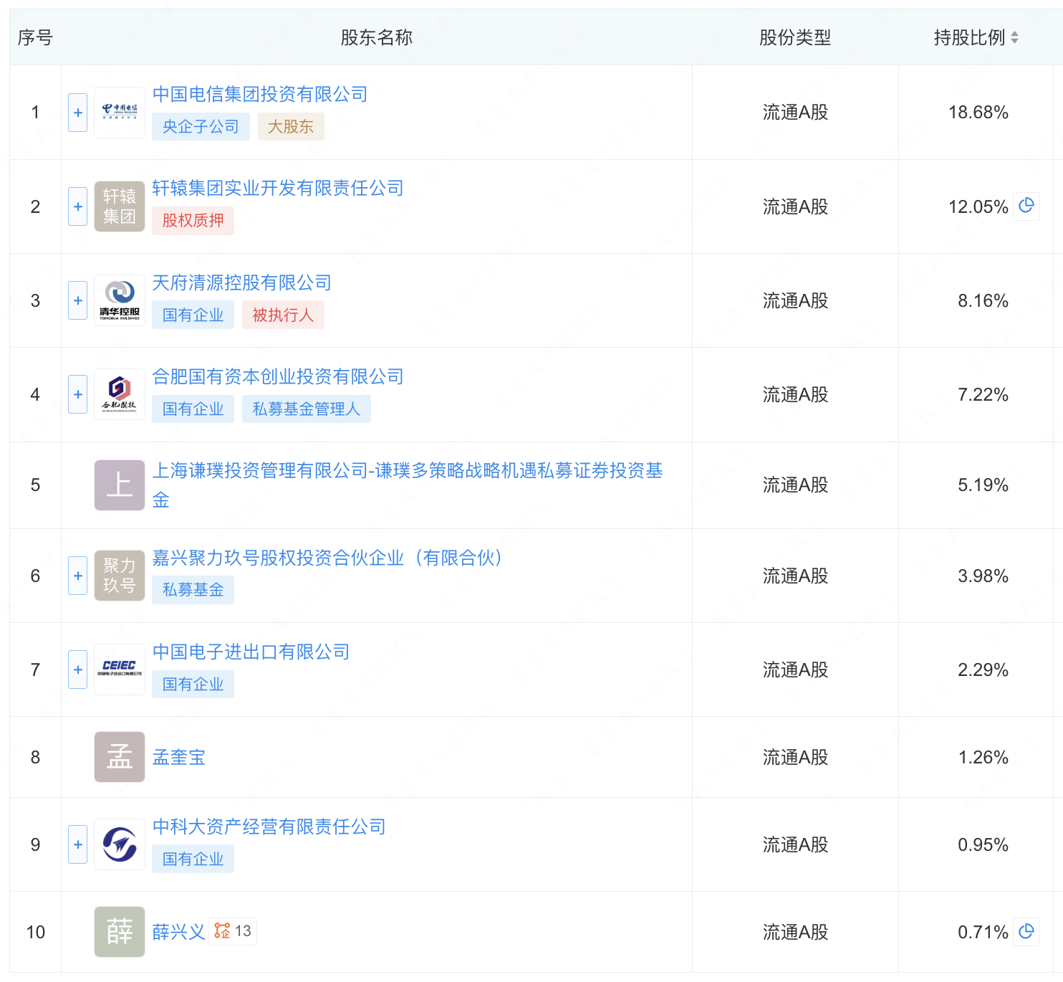Open pie chart icon beside 12.05%
1063x982 pixels.
[1026, 206]
